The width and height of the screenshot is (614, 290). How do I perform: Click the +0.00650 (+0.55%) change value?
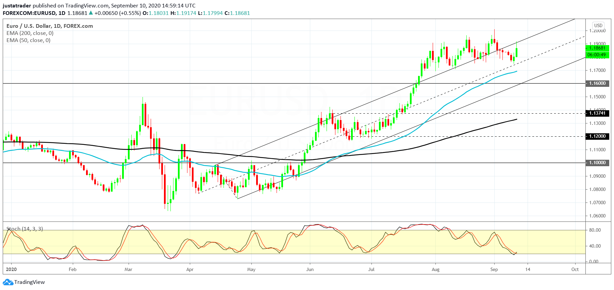click(x=117, y=13)
